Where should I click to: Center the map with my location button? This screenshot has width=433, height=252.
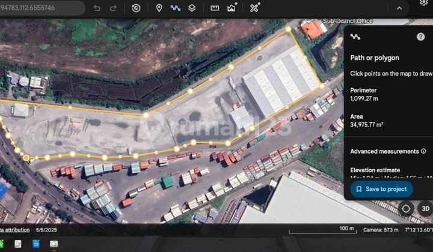pos(406,209)
